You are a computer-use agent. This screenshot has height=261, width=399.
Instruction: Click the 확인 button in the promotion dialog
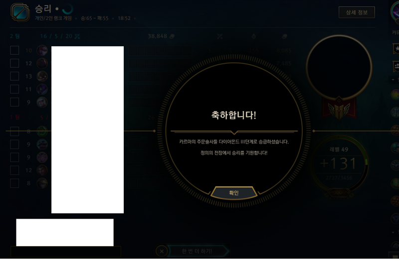(x=234, y=193)
